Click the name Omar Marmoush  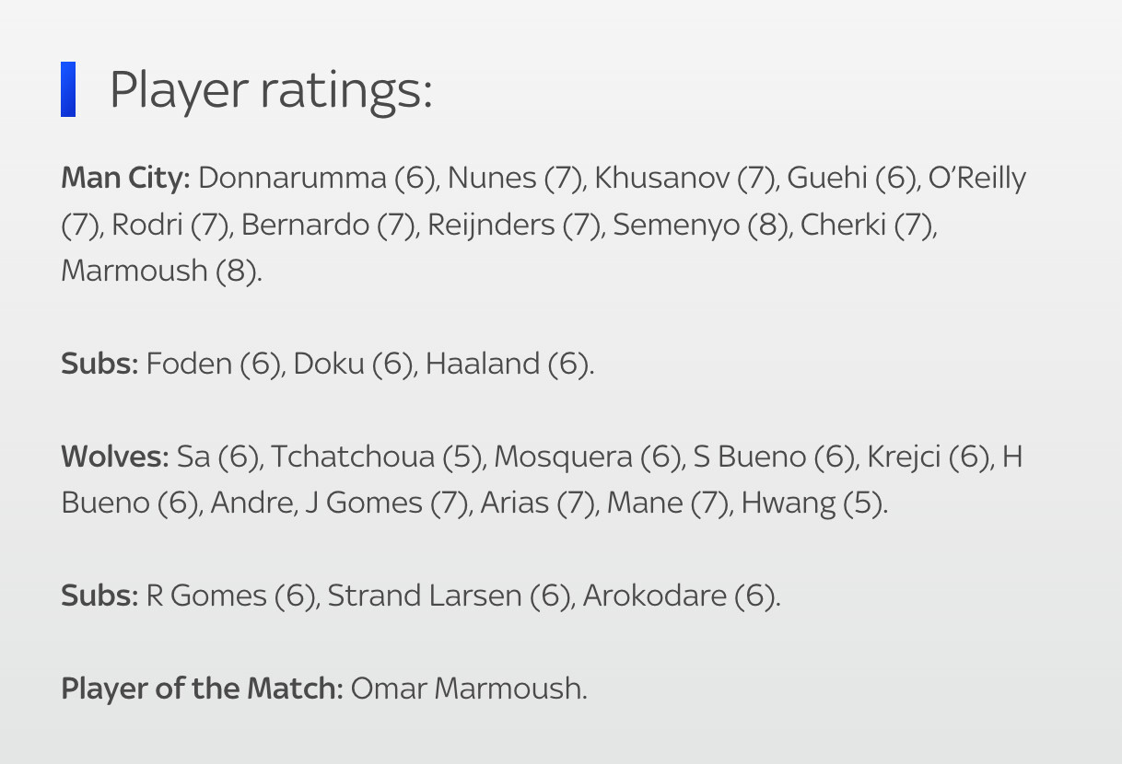(469, 688)
